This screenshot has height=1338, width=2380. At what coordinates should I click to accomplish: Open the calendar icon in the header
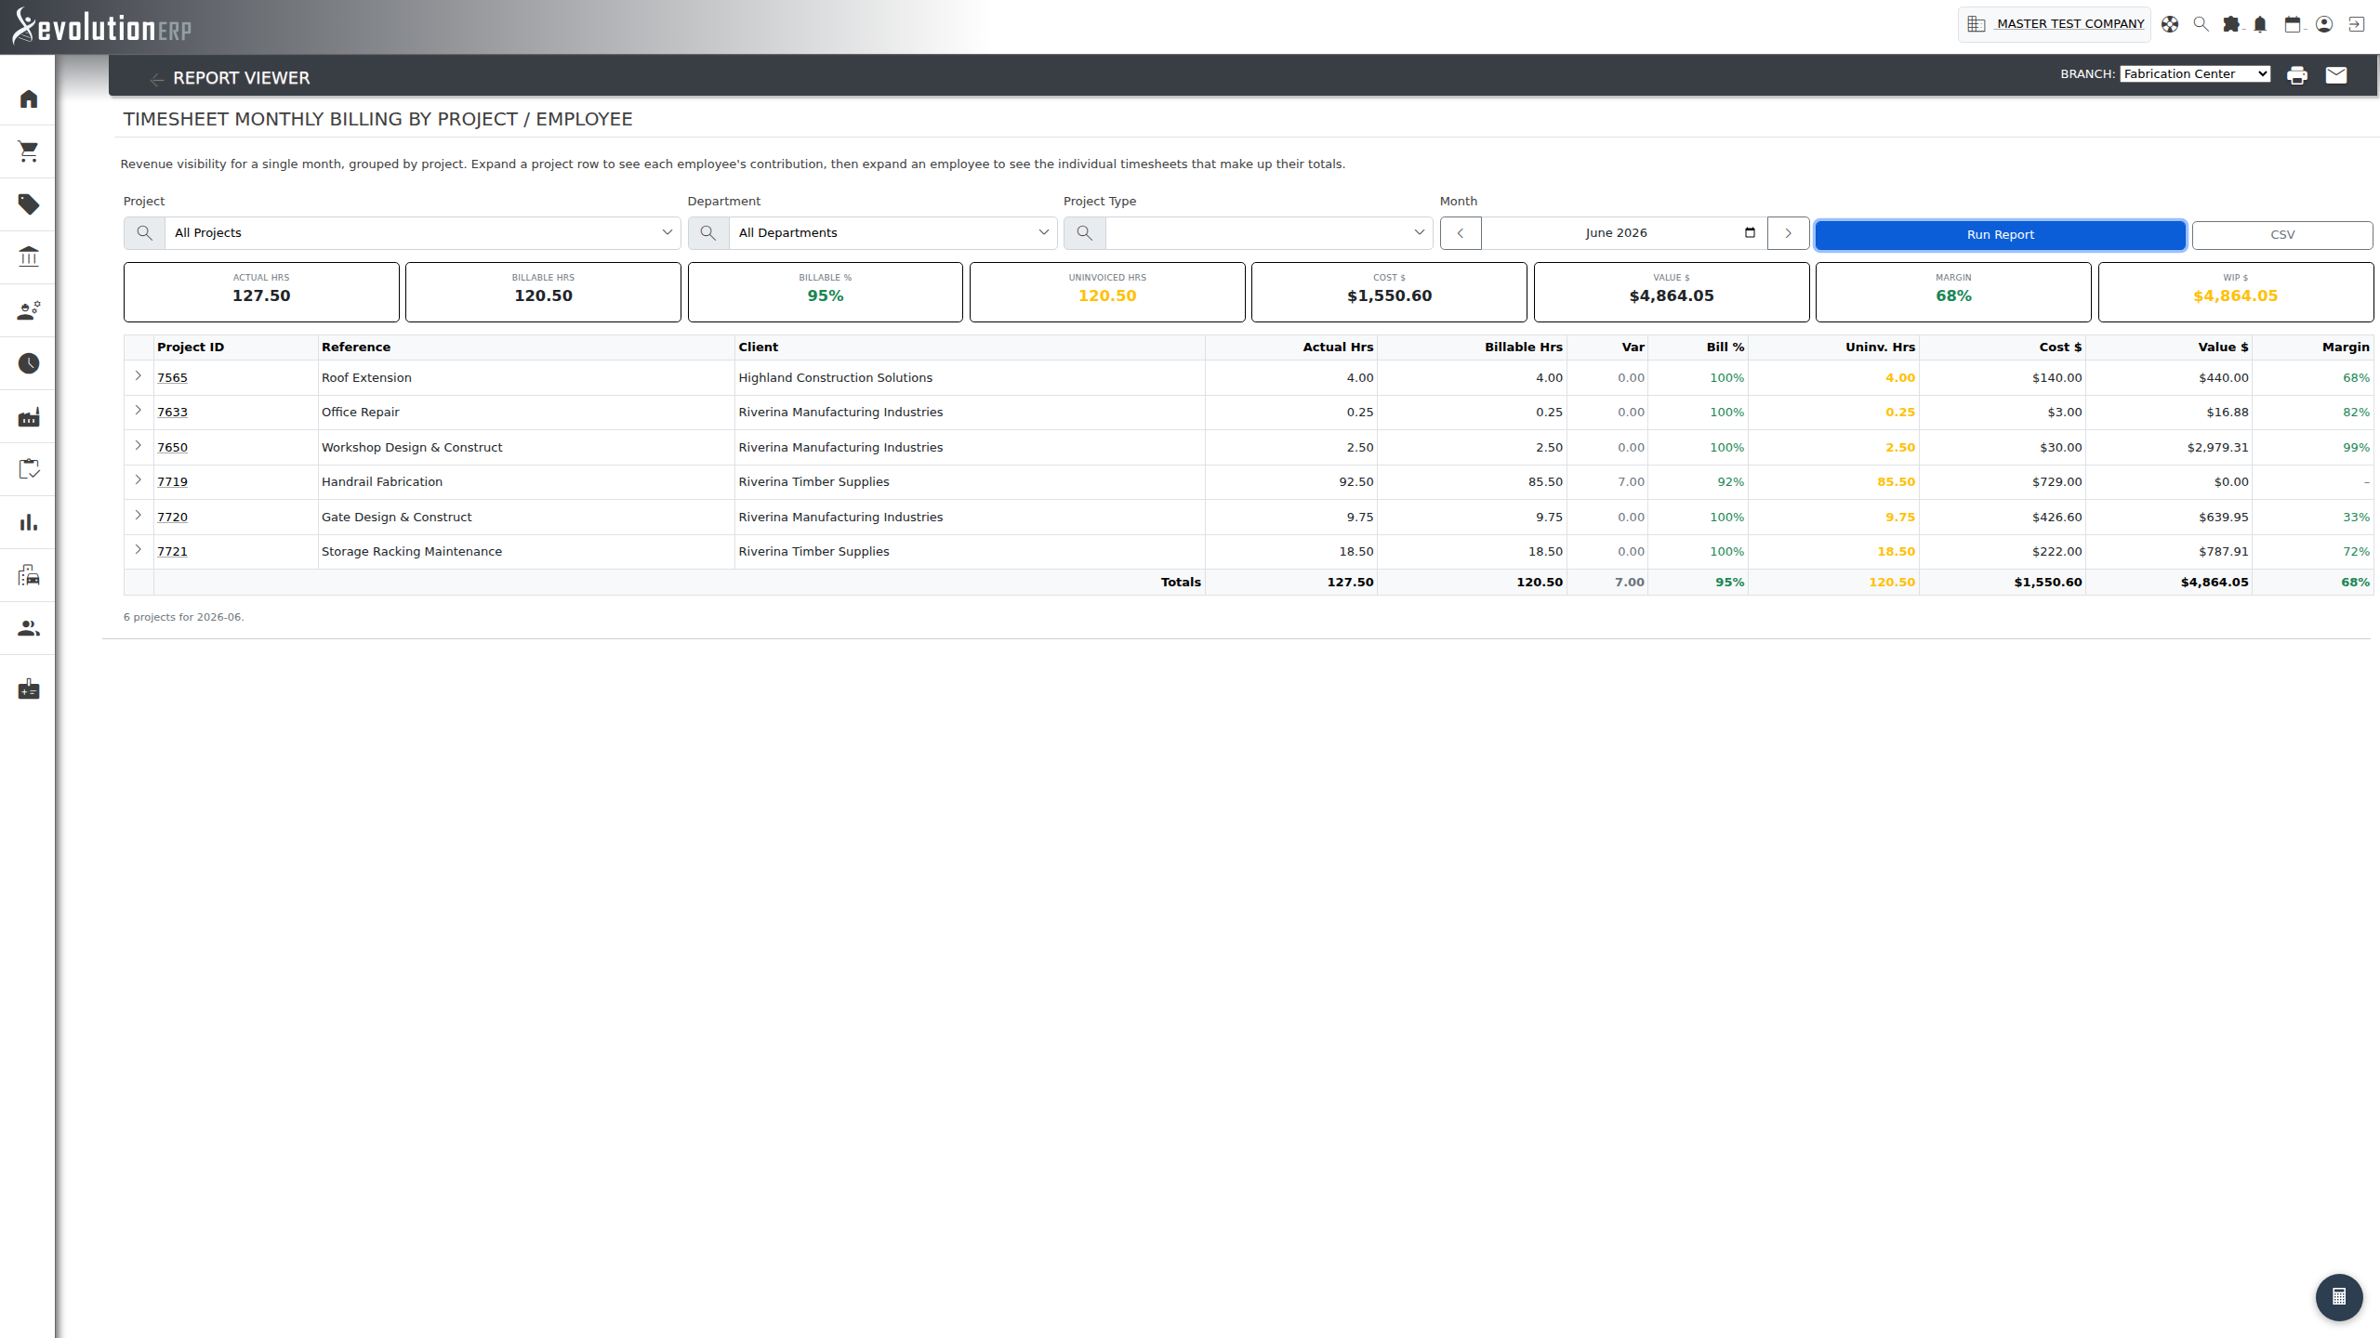pos(2293,24)
